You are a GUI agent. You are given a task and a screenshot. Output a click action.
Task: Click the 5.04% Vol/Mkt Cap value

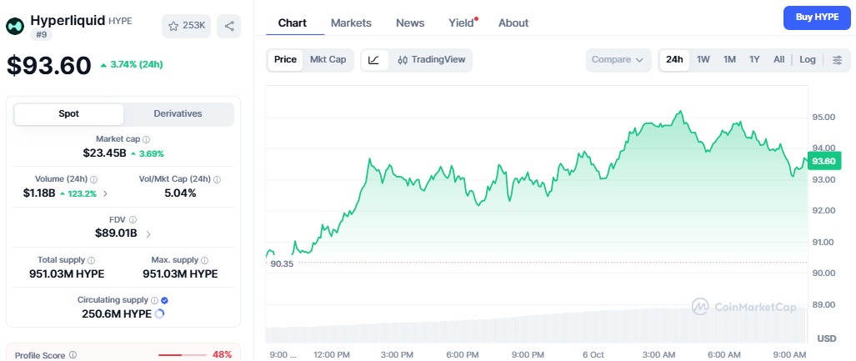coord(180,193)
